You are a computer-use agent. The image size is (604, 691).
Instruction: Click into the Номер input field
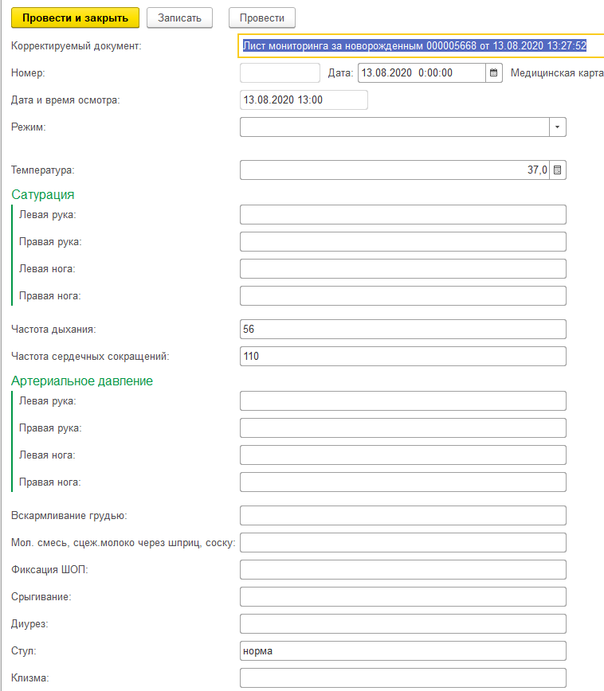(x=279, y=73)
